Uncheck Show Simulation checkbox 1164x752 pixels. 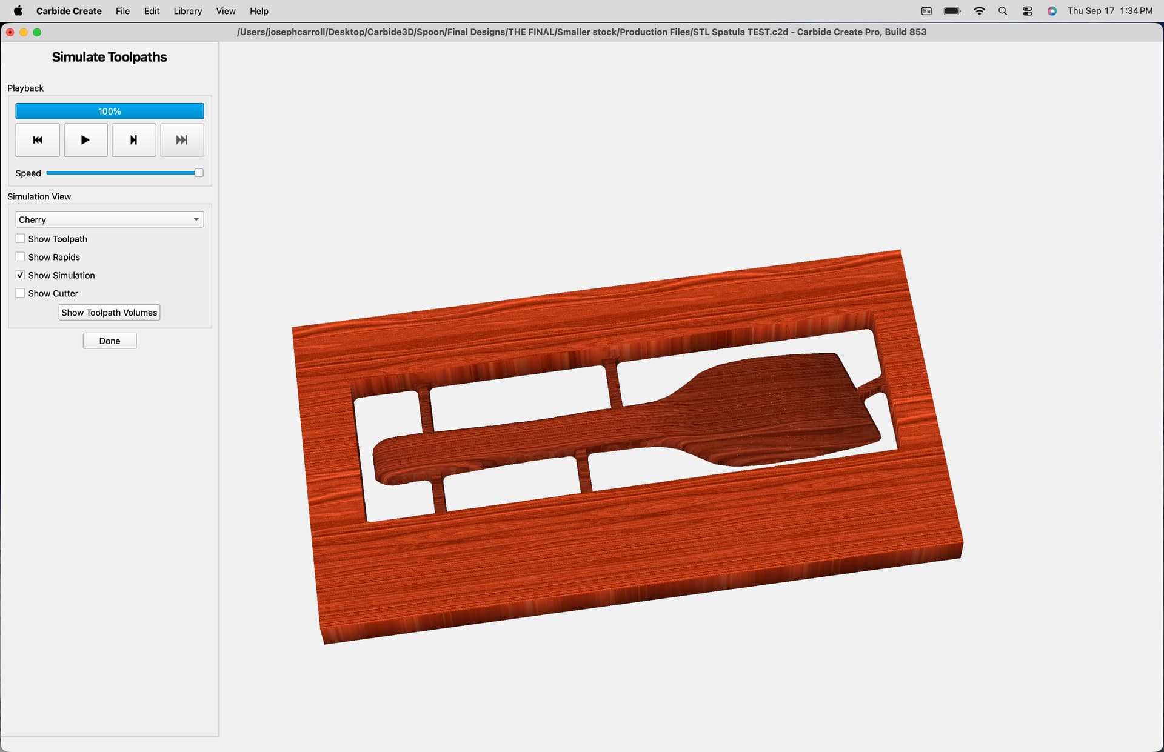coord(21,275)
